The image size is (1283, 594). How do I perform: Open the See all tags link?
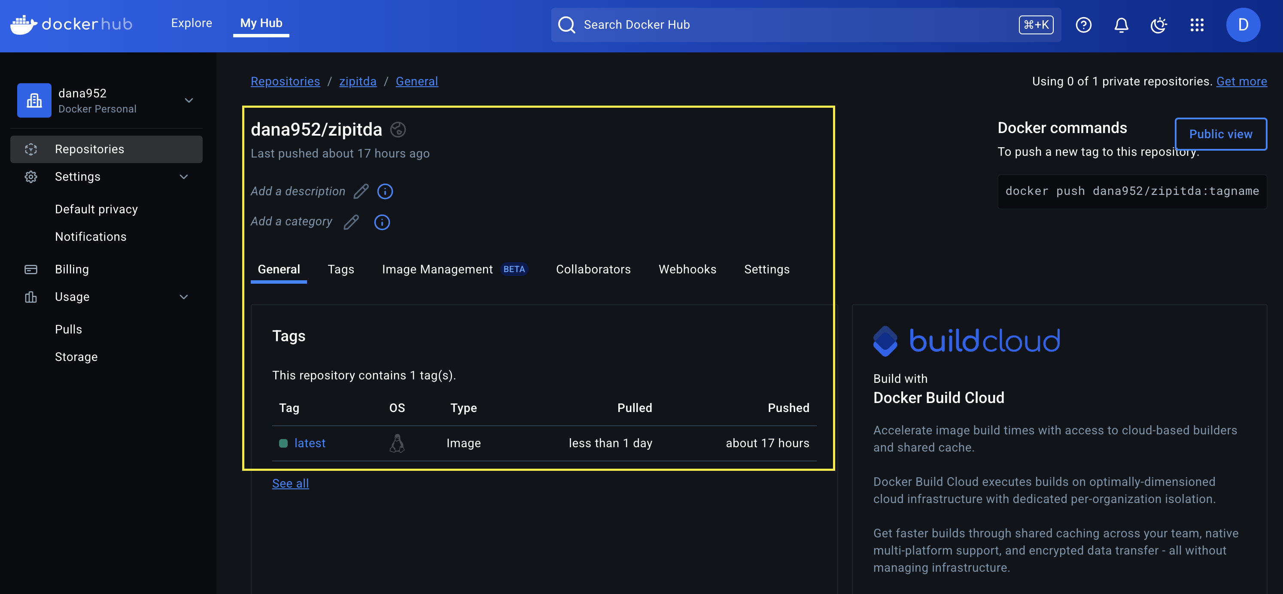tap(290, 482)
